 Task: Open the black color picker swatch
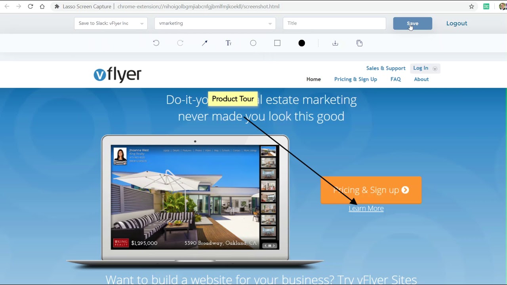pos(302,43)
